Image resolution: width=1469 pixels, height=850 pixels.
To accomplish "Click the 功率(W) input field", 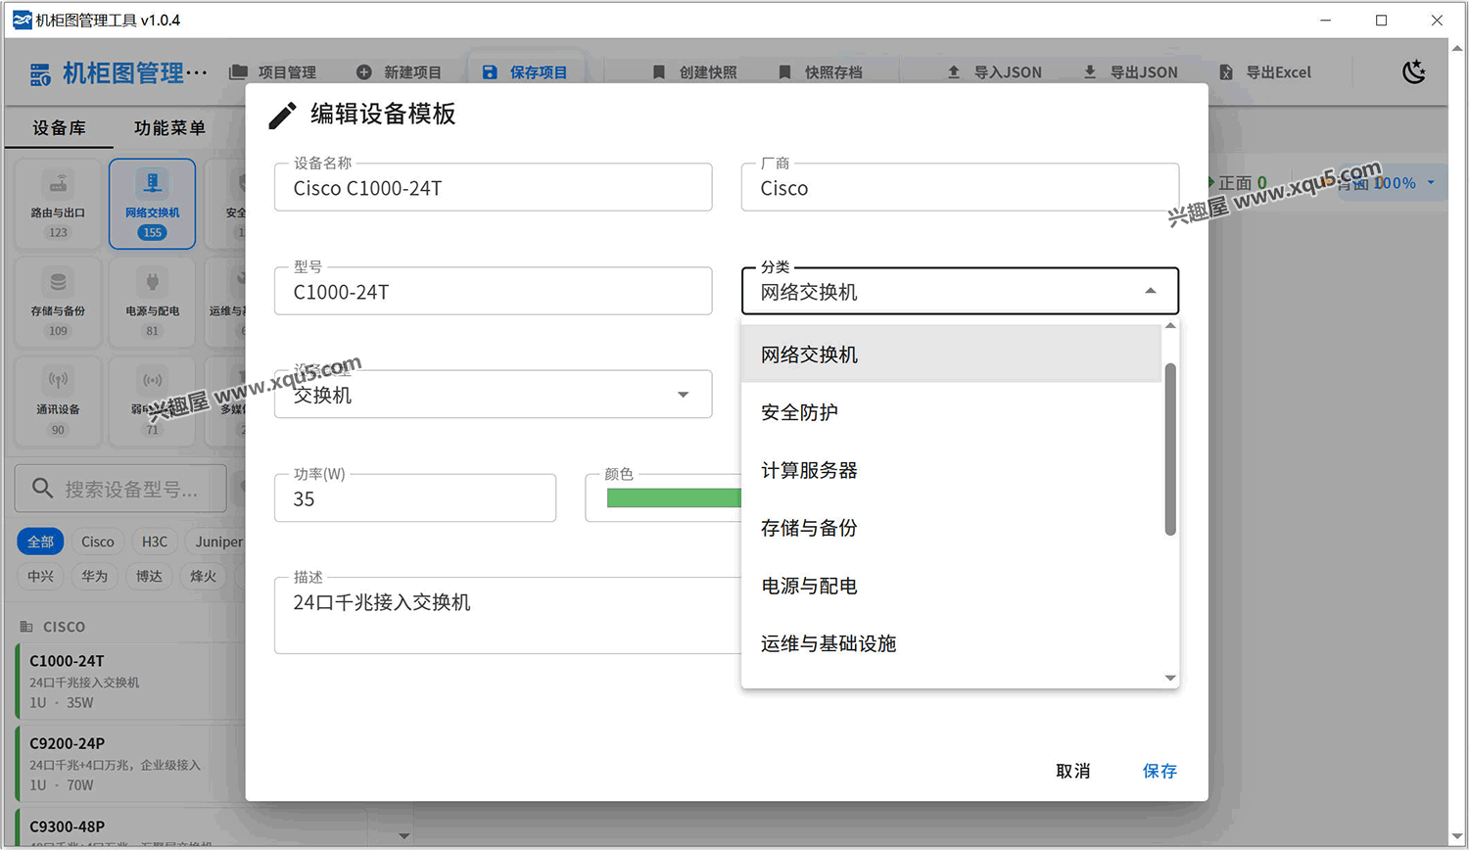I will [x=415, y=498].
